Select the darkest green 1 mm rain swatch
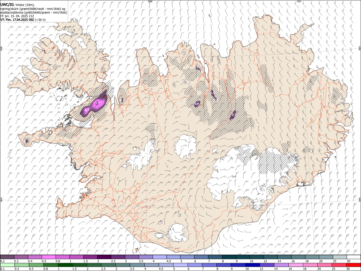 coord(65,265)
